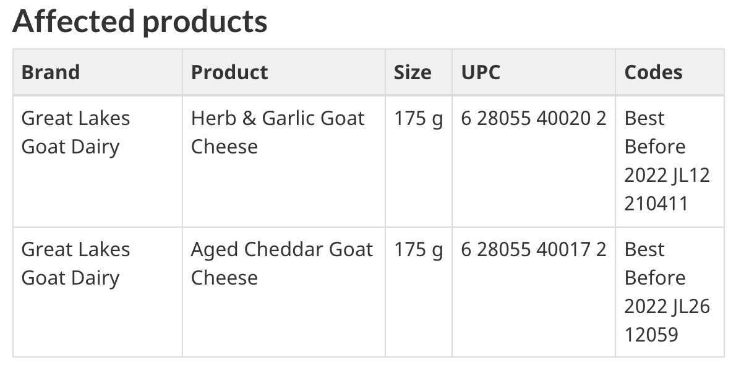The image size is (736, 370).
Task: Select UPC 6 28055 40020 2
Action: tap(534, 118)
